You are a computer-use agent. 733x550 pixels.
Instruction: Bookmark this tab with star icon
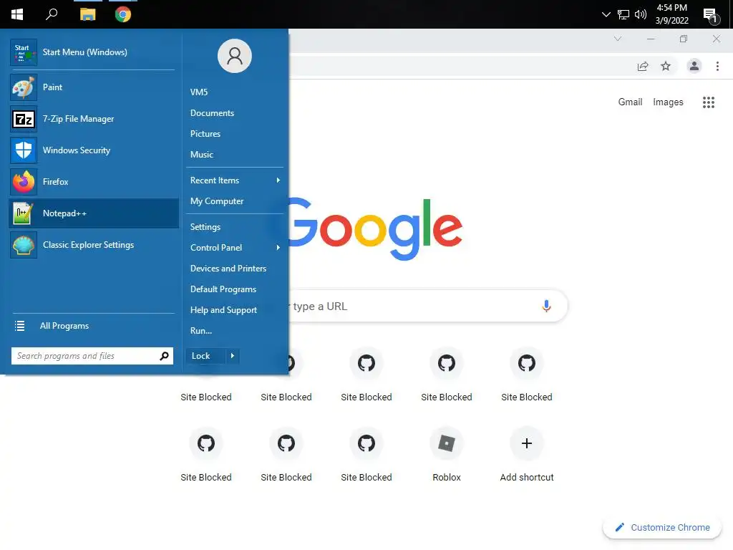click(666, 67)
